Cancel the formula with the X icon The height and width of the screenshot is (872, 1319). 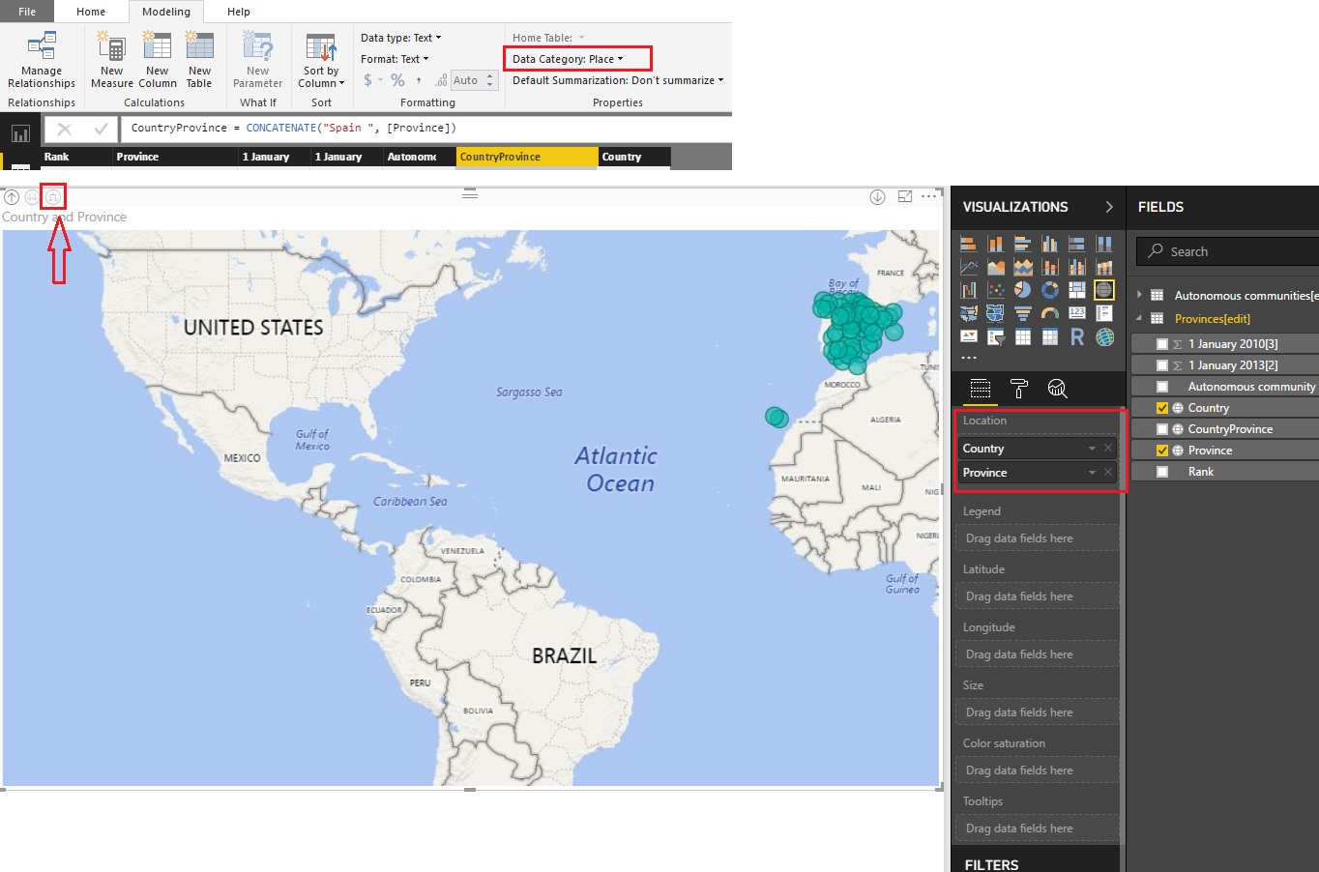(65, 129)
